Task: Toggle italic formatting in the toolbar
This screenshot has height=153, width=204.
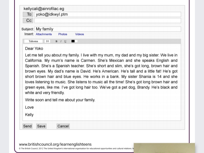Action: click(61, 41)
